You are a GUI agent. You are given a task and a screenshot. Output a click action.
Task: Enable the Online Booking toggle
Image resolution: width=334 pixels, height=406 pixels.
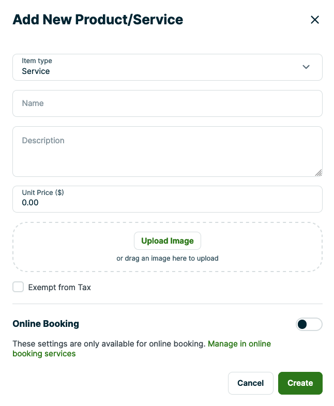(x=309, y=324)
